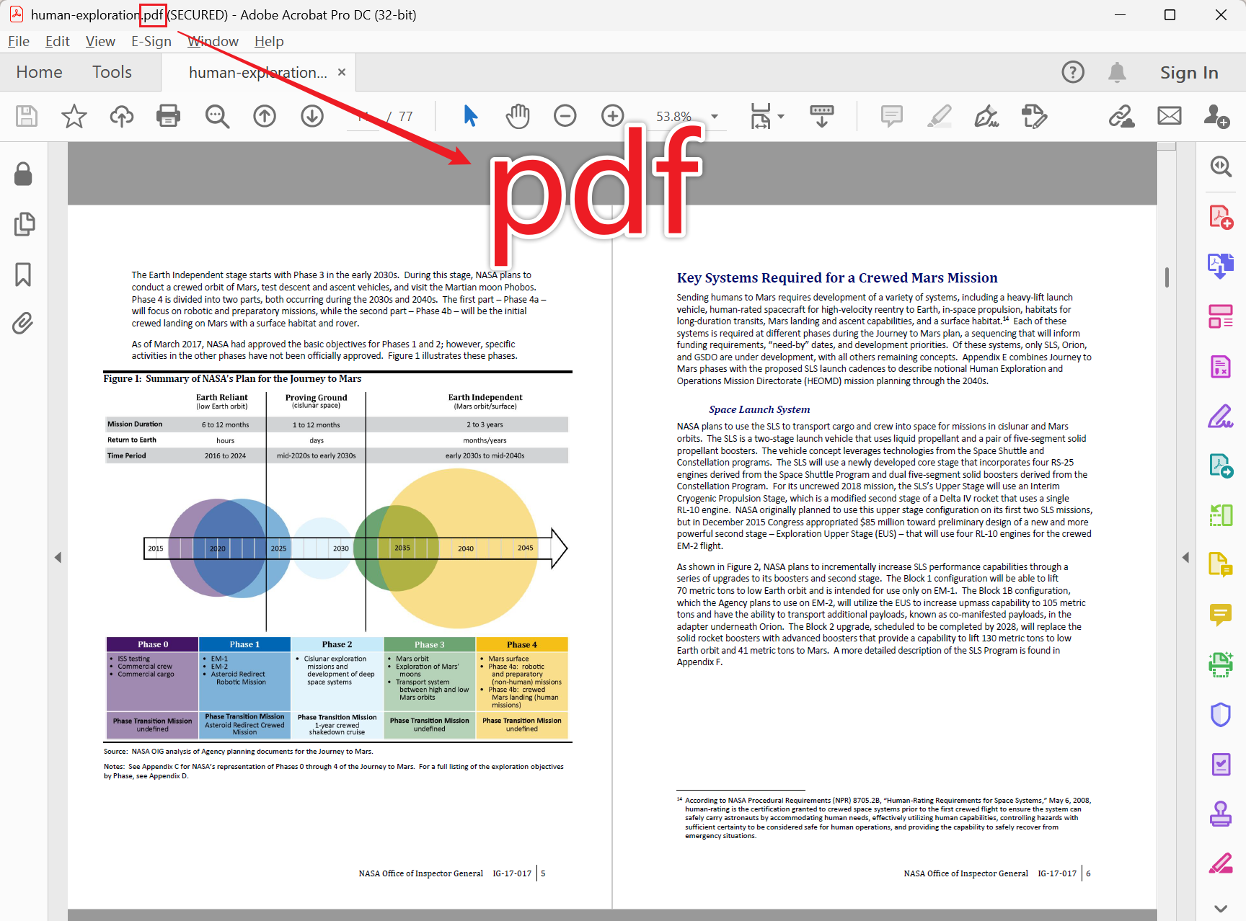The image size is (1246, 921).
Task: Open the zoom percentage dropdown
Action: click(x=714, y=116)
